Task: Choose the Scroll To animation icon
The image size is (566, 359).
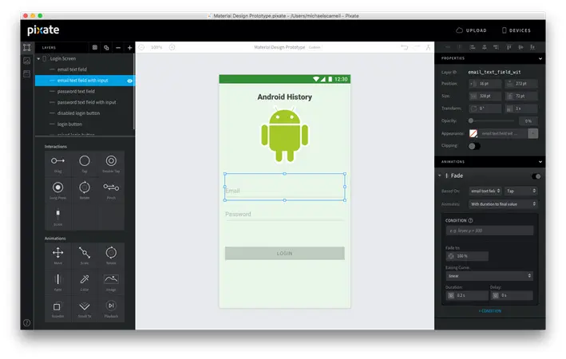Action: tap(85, 306)
